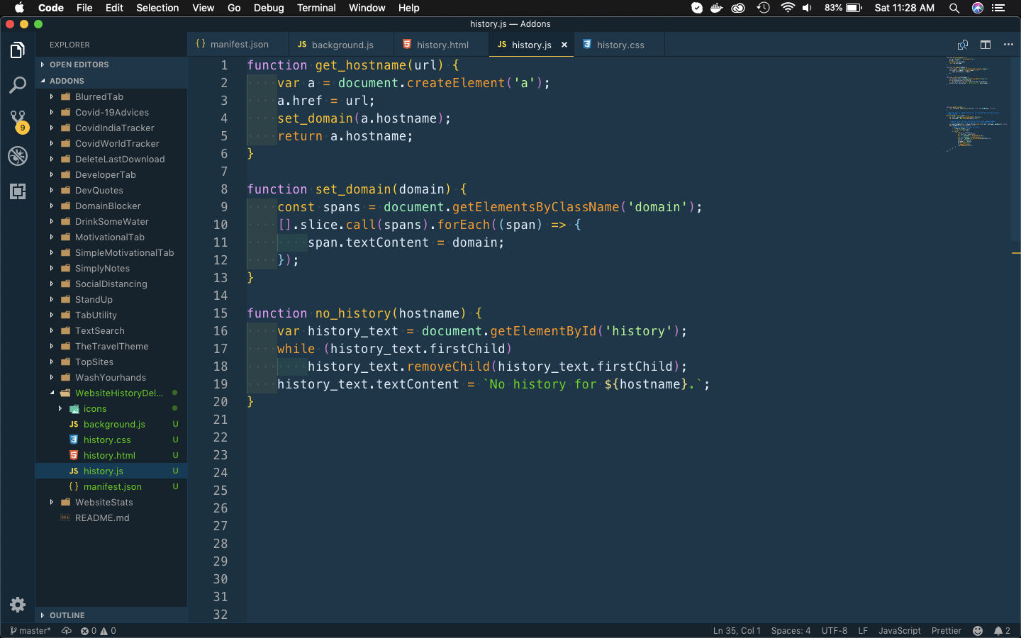Open the Debug menu
The height and width of the screenshot is (638, 1021).
point(269,8)
